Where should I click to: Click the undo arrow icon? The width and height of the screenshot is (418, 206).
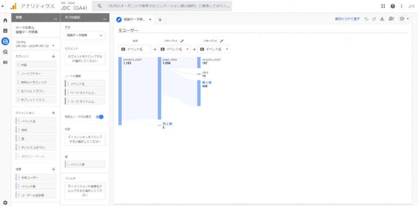(x=366, y=19)
